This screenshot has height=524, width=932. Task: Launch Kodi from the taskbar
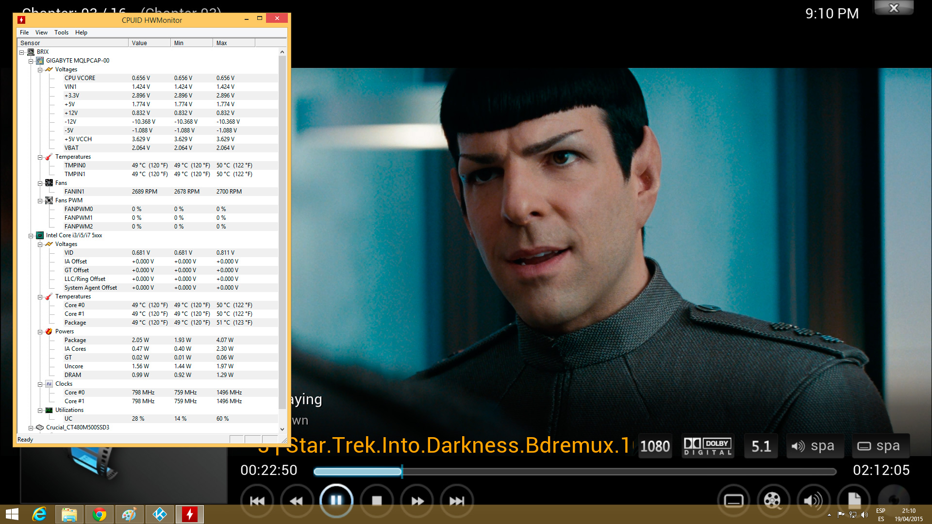160,514
